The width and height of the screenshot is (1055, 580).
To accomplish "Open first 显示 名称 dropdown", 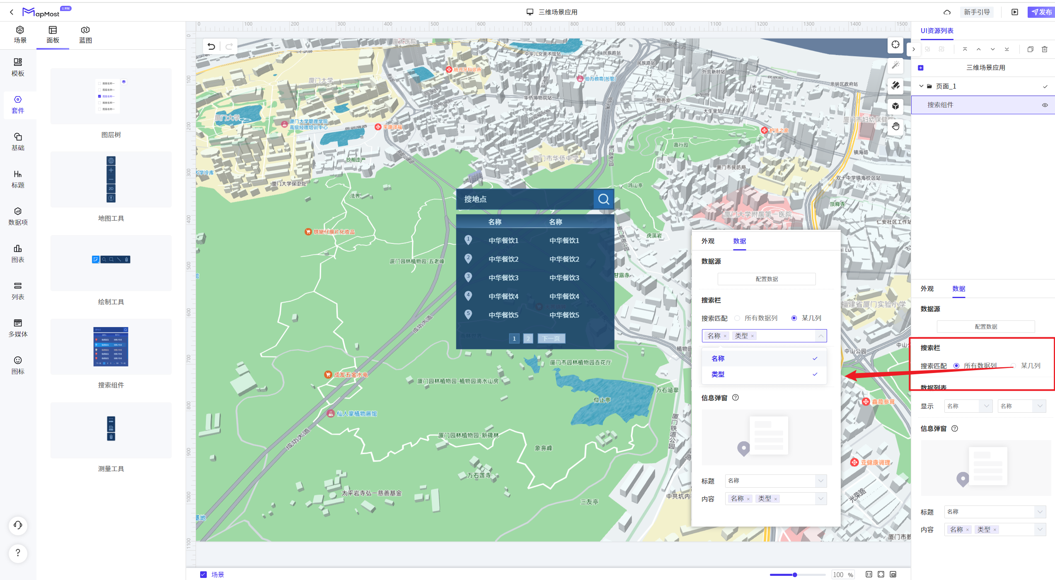I will pos(968,406).
